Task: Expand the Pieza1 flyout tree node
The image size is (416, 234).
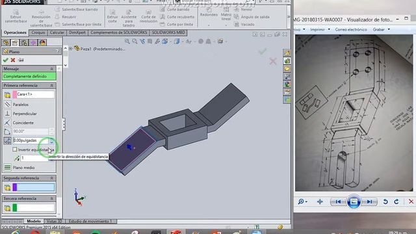Action: tap(71, 49)
